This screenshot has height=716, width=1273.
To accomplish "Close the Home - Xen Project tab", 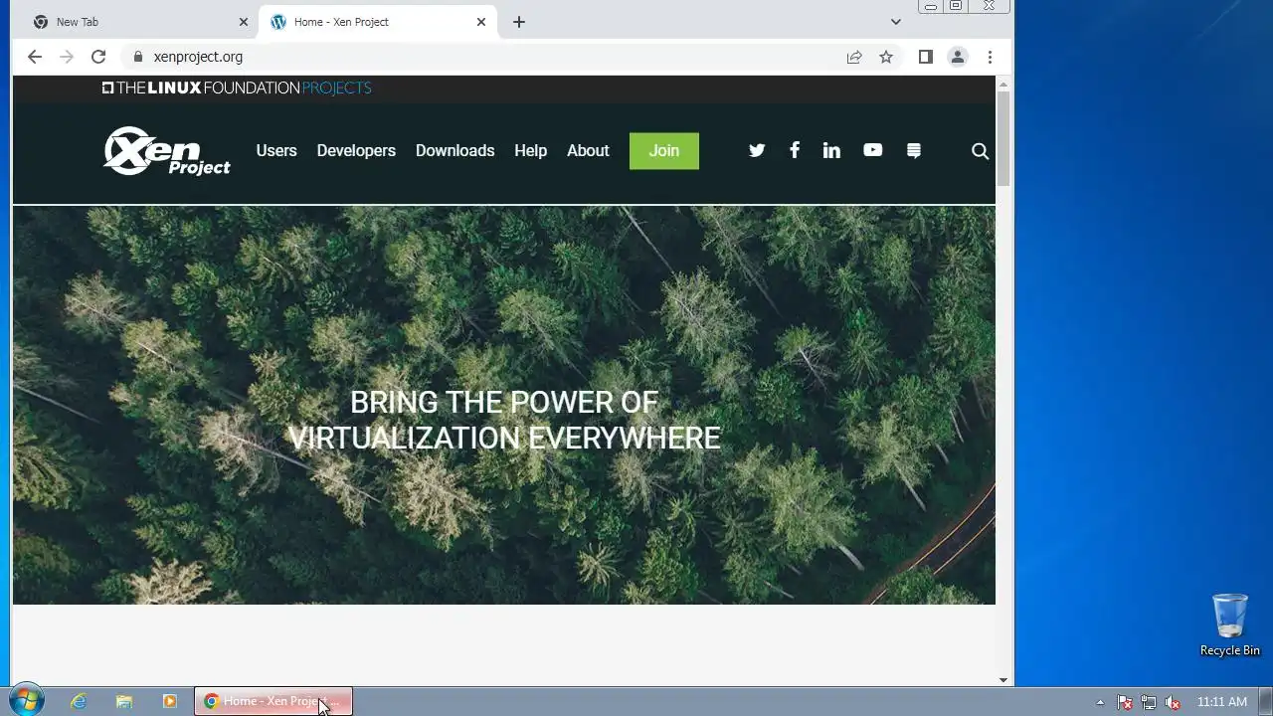I will click(481, 22).
